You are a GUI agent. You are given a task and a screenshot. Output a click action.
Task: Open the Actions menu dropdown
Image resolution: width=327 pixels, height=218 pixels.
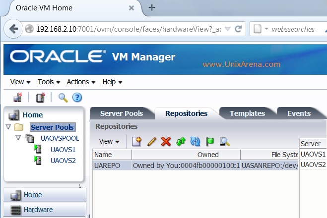[81, 82]
